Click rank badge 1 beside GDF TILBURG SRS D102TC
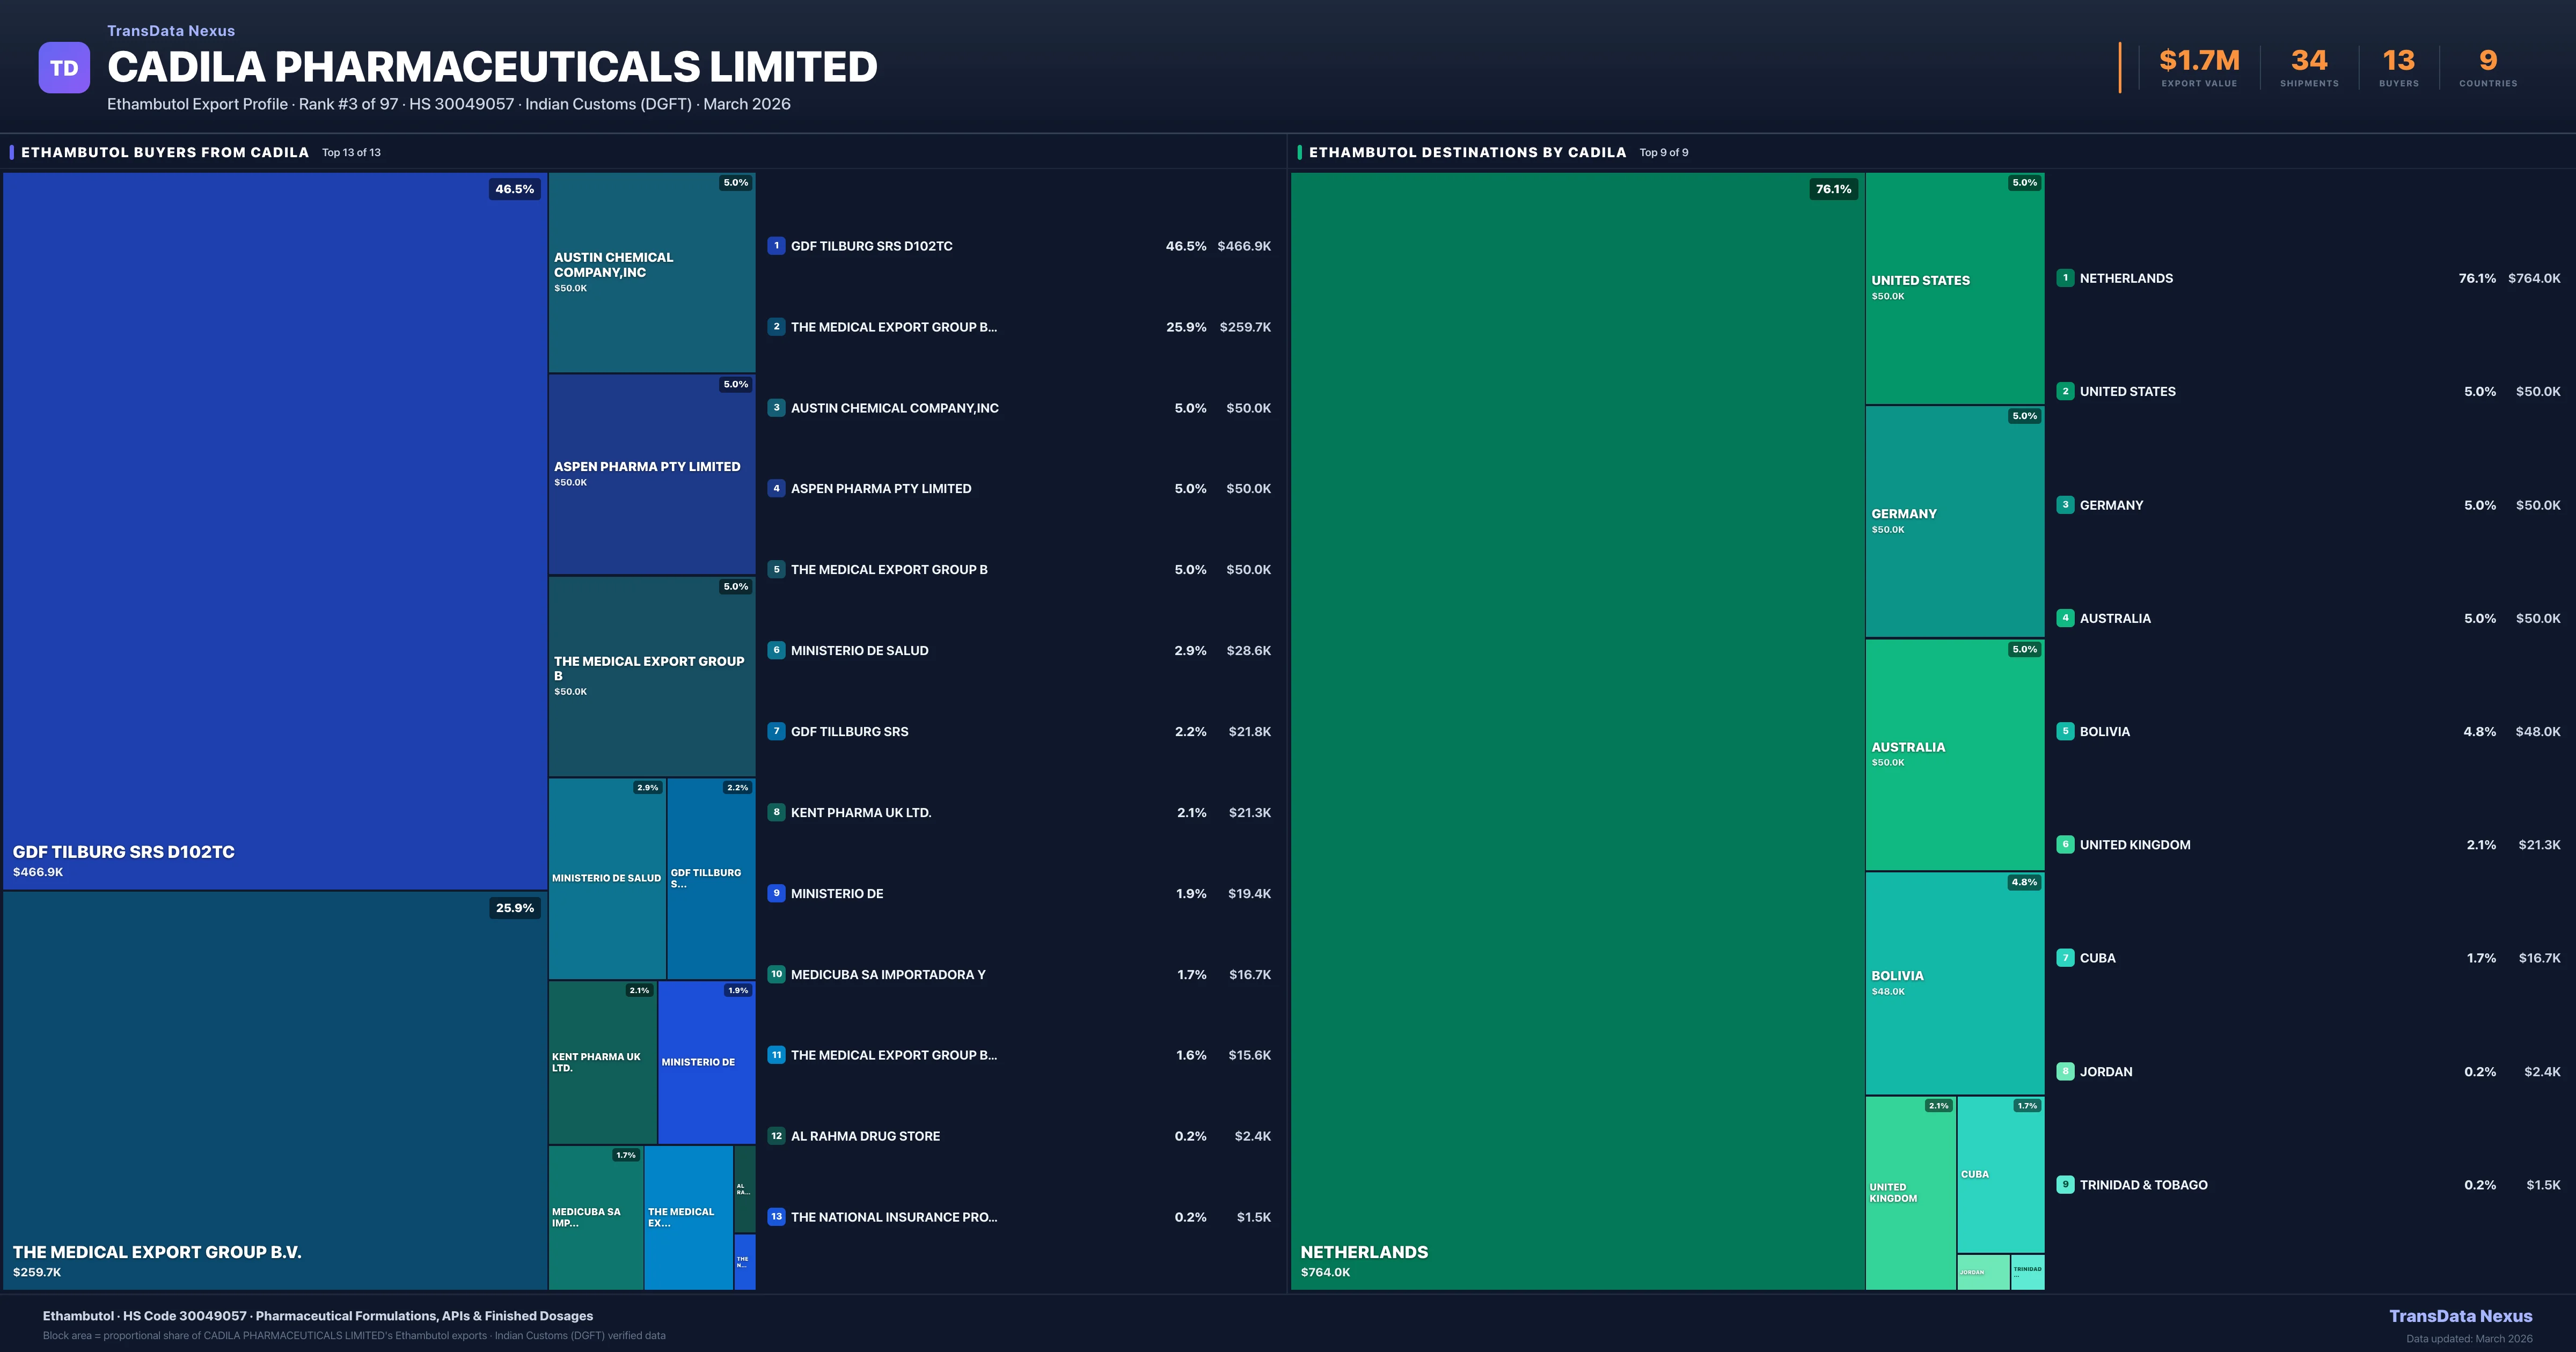This screenshot has height=1352, width=2576. (776, 246)
